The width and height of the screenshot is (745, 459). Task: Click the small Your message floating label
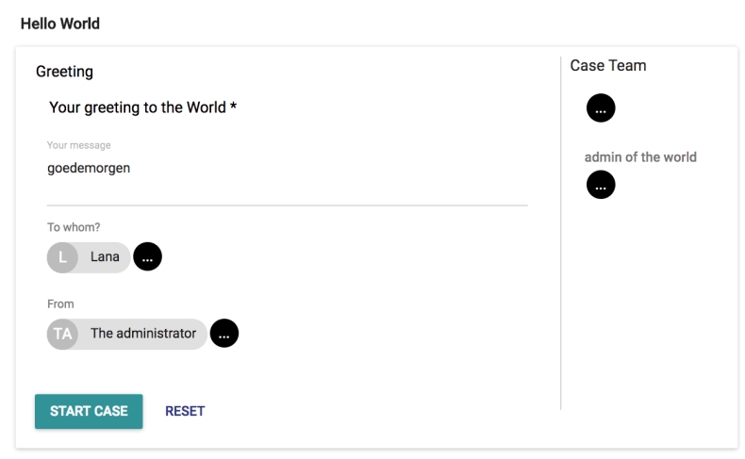tap(79, 145)
